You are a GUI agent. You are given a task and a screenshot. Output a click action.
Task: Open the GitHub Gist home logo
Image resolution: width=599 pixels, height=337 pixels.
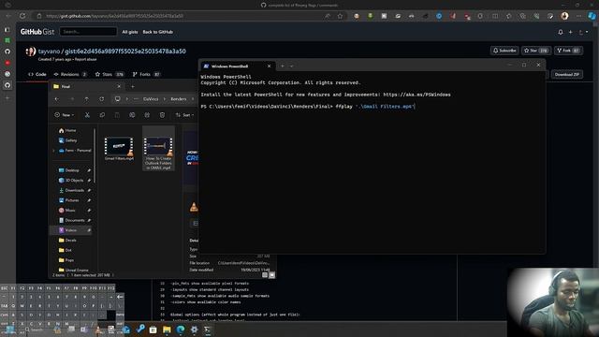(x=37, y=32)
